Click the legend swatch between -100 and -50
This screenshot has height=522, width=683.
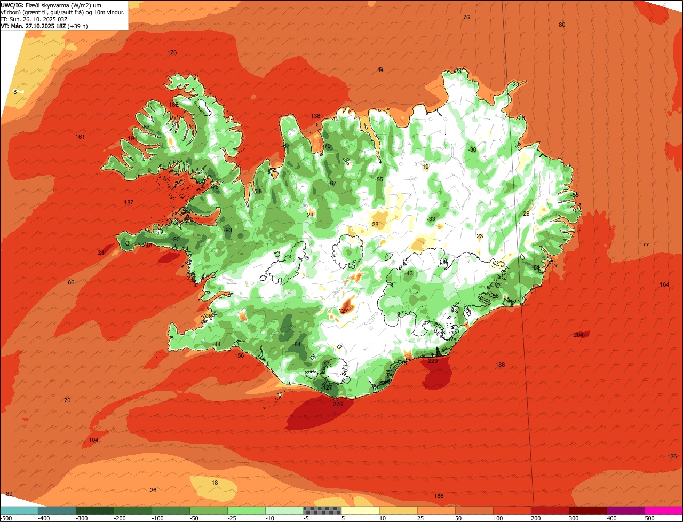170,510
